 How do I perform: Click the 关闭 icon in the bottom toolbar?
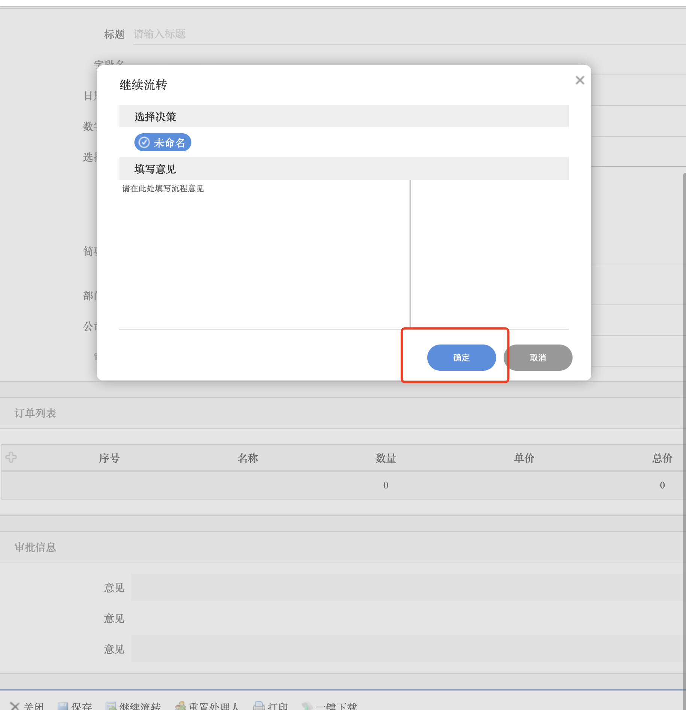pyautogui.click(x=15, y=706)
